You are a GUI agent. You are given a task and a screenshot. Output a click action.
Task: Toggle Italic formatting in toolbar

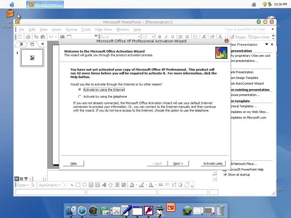click(x=166, y=37)
